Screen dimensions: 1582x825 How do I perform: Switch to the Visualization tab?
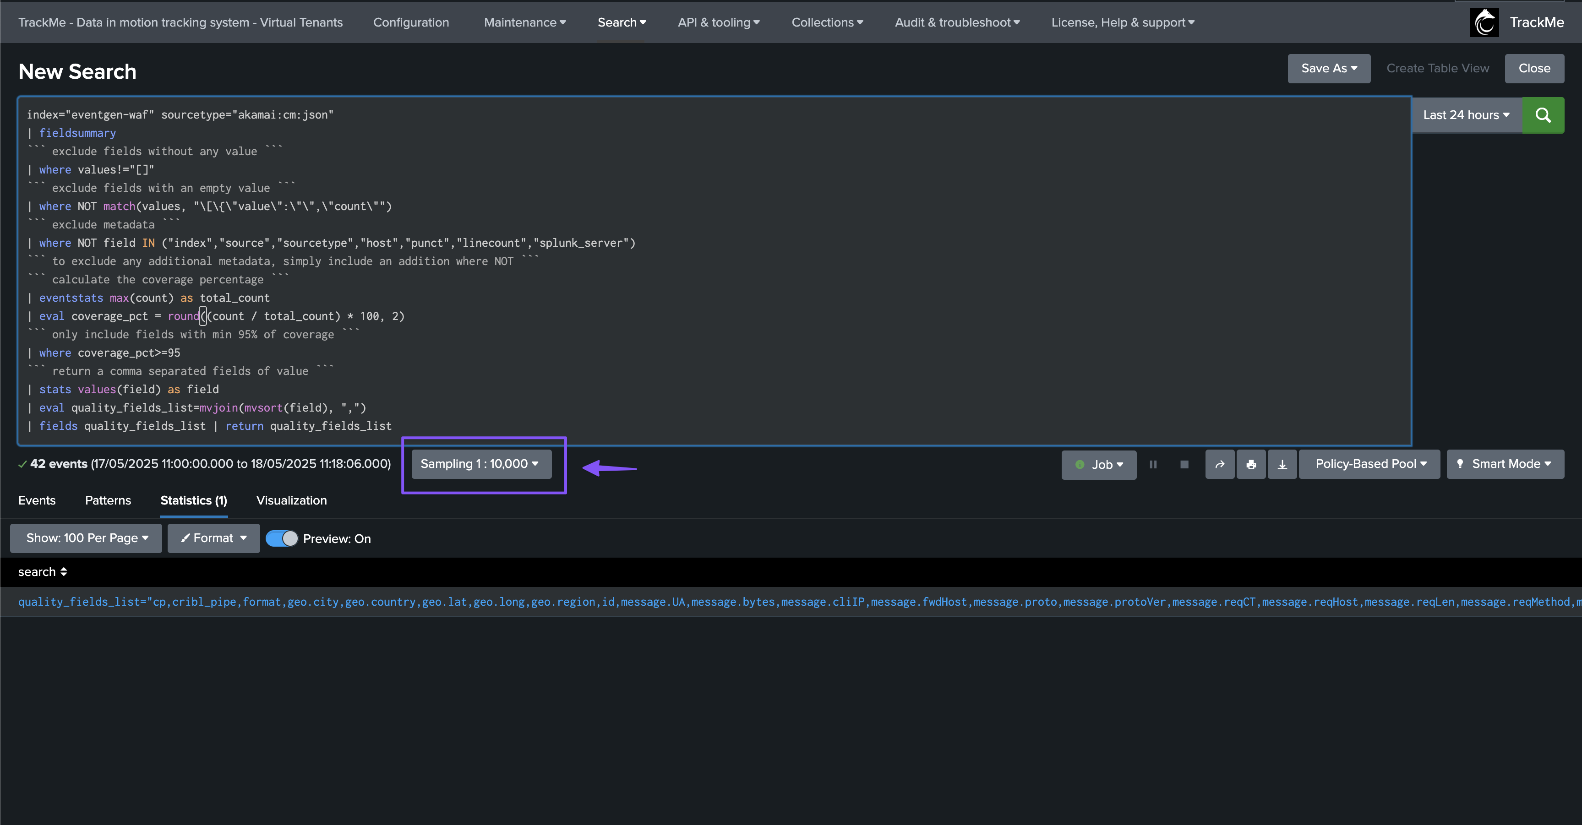(291, 500)
